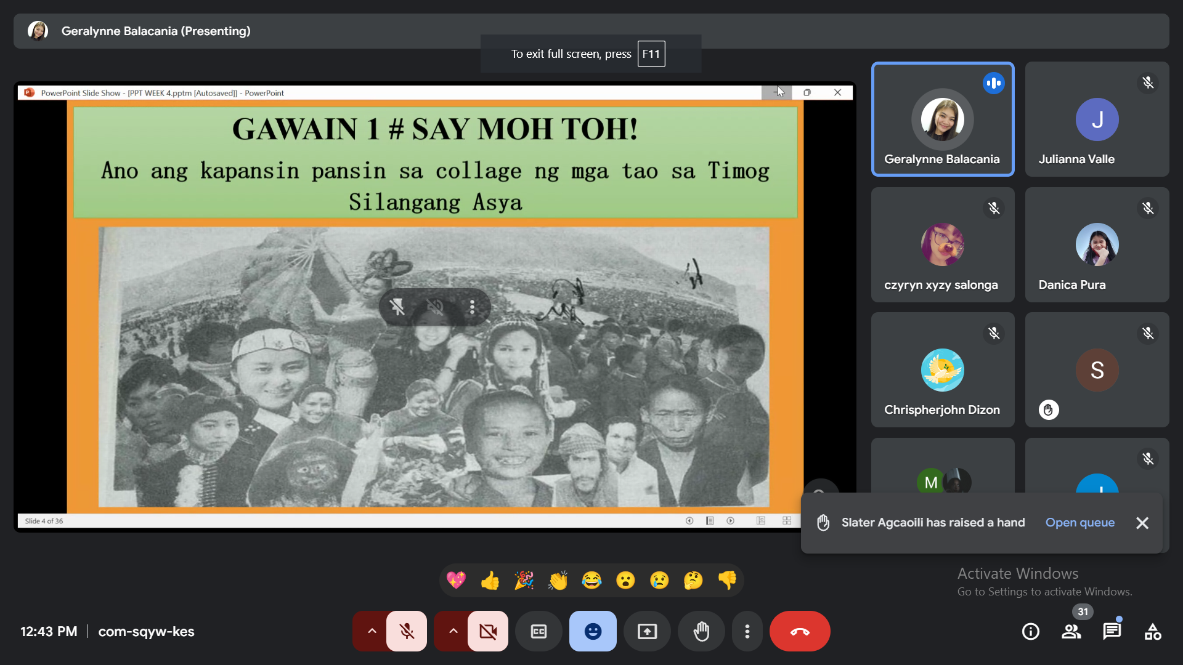This screenshot has width=1183, height=665.
Task: Raise your hand in the meeting
Action: tap(701, 631)
